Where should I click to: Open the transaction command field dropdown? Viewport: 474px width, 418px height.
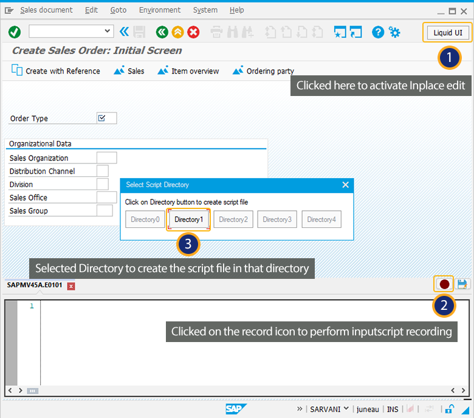[x=107, y=31]
